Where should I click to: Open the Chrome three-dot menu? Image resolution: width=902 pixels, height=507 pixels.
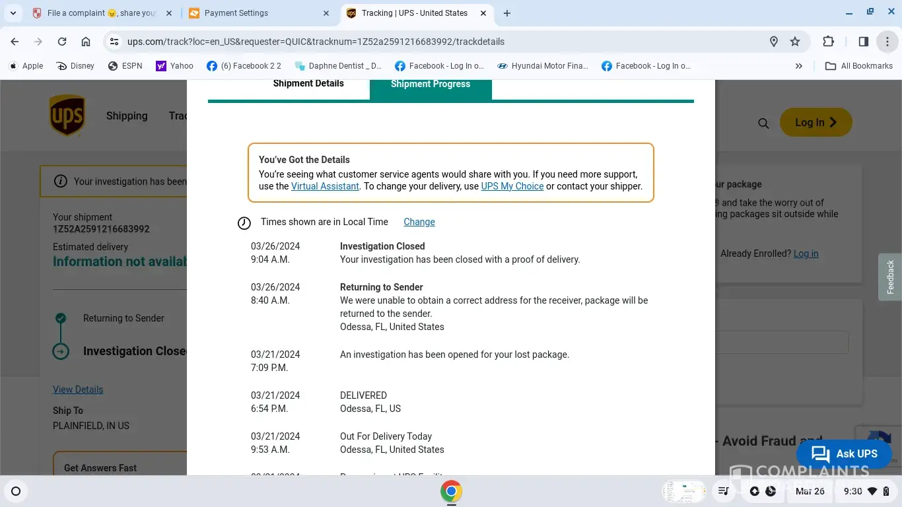(887, 42)
